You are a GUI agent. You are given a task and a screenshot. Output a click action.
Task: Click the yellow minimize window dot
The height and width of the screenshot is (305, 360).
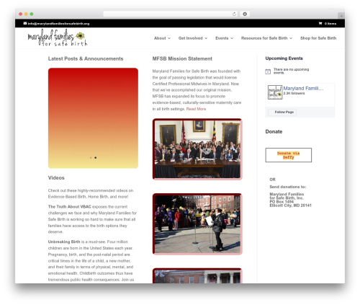[26, 14]
